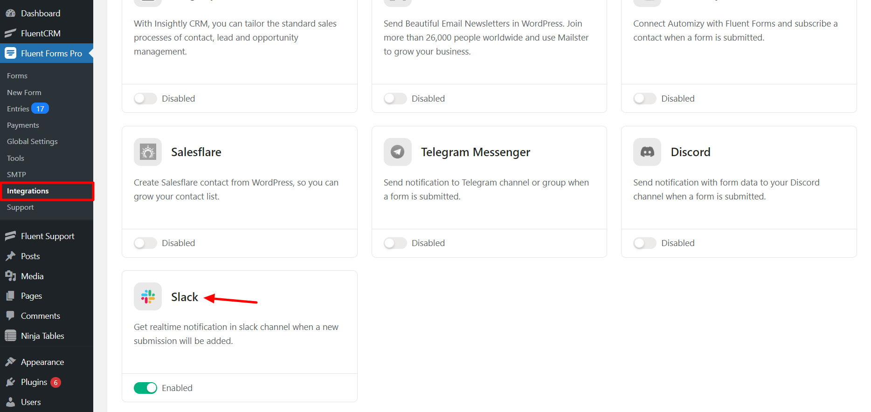Open Global Settings in Fluent Forms menu
Screen dimensions: 871x412
32,142
